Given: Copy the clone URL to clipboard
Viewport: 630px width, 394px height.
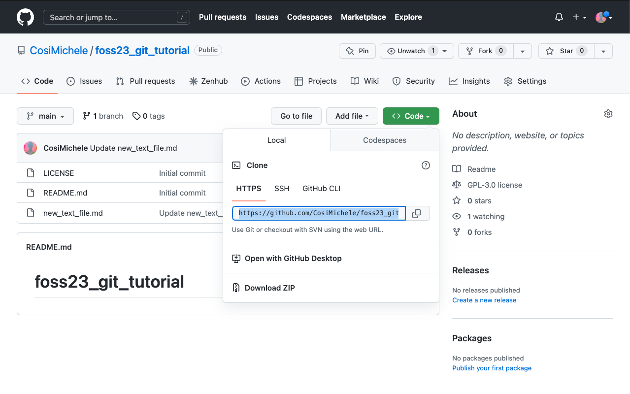Looking at the screenshot, I should pos(417,213).
